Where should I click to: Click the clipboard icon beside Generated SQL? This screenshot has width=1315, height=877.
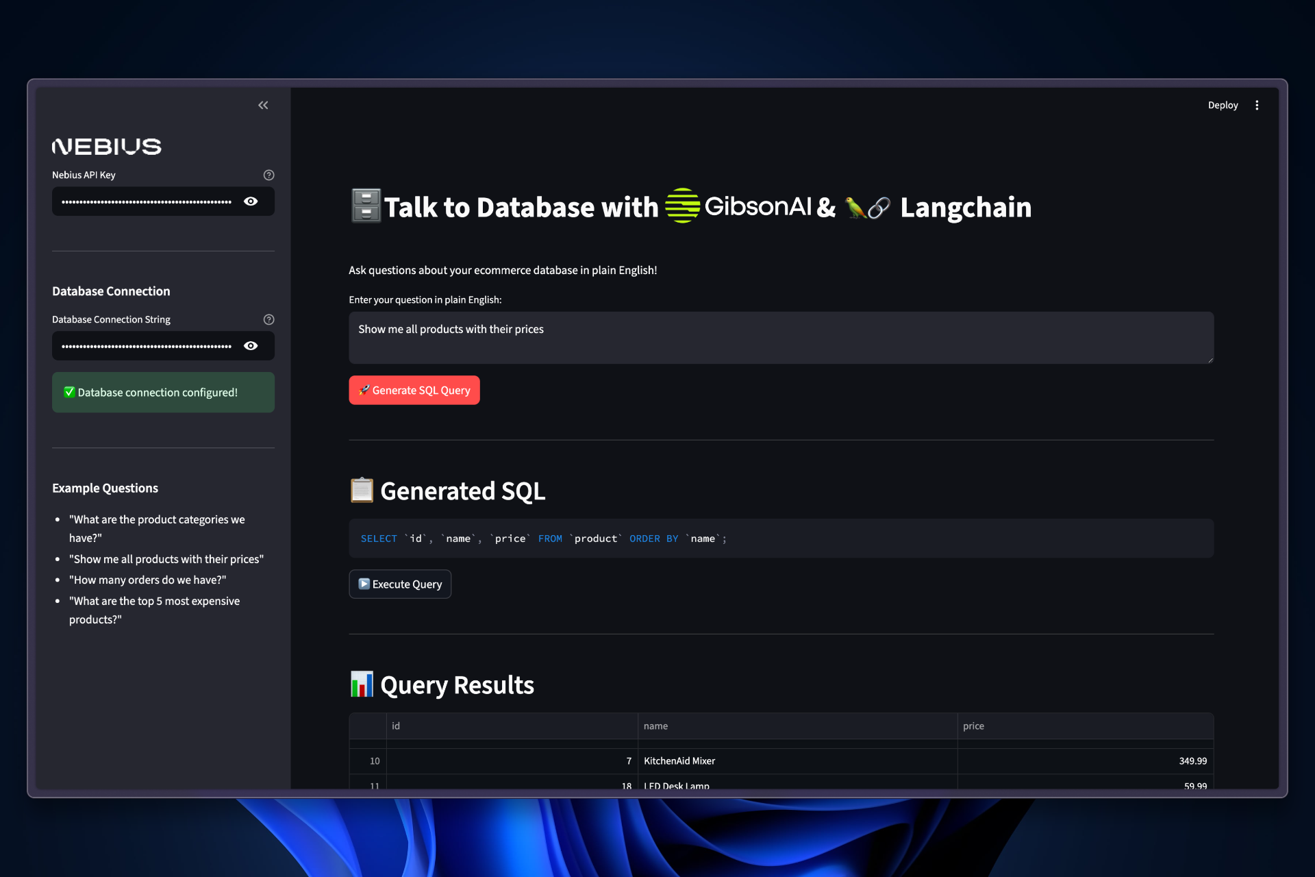[x=362, y=491]
